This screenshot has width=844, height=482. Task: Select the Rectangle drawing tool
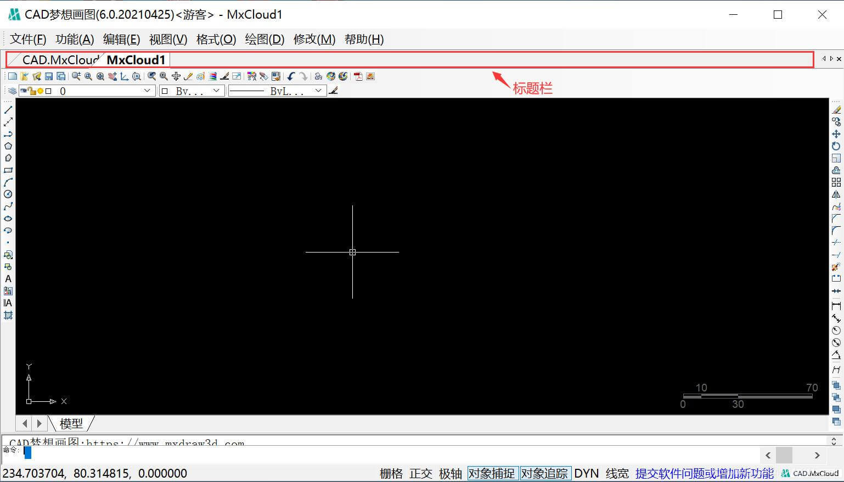point(8,170)
